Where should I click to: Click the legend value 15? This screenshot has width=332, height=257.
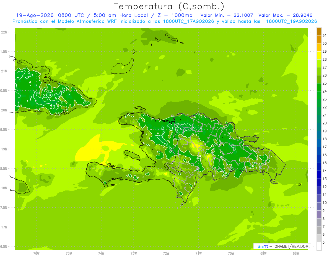click(x=325, y=163)
